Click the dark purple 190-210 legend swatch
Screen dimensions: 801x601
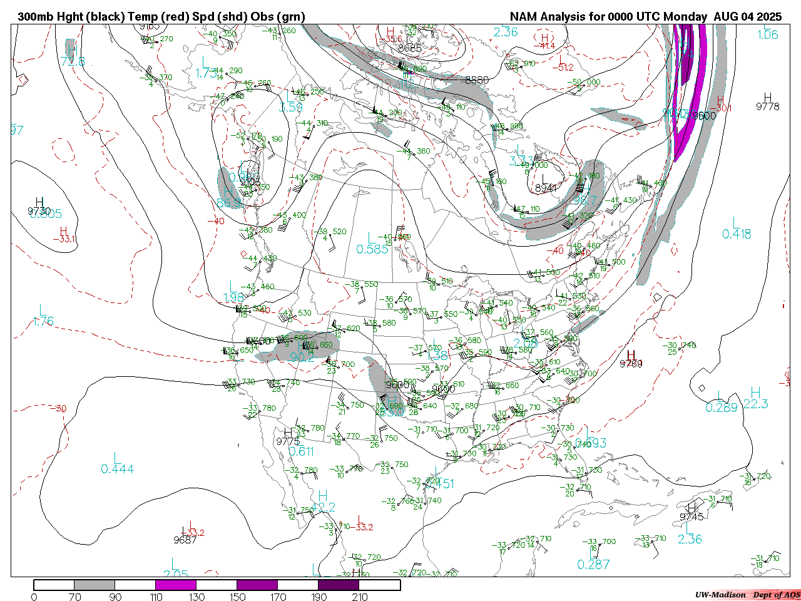[x=339, y=585]
